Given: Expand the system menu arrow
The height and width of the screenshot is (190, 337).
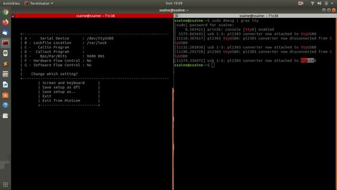Looking at the screenshot, I should pyautogui.click(x=332, y=3).
